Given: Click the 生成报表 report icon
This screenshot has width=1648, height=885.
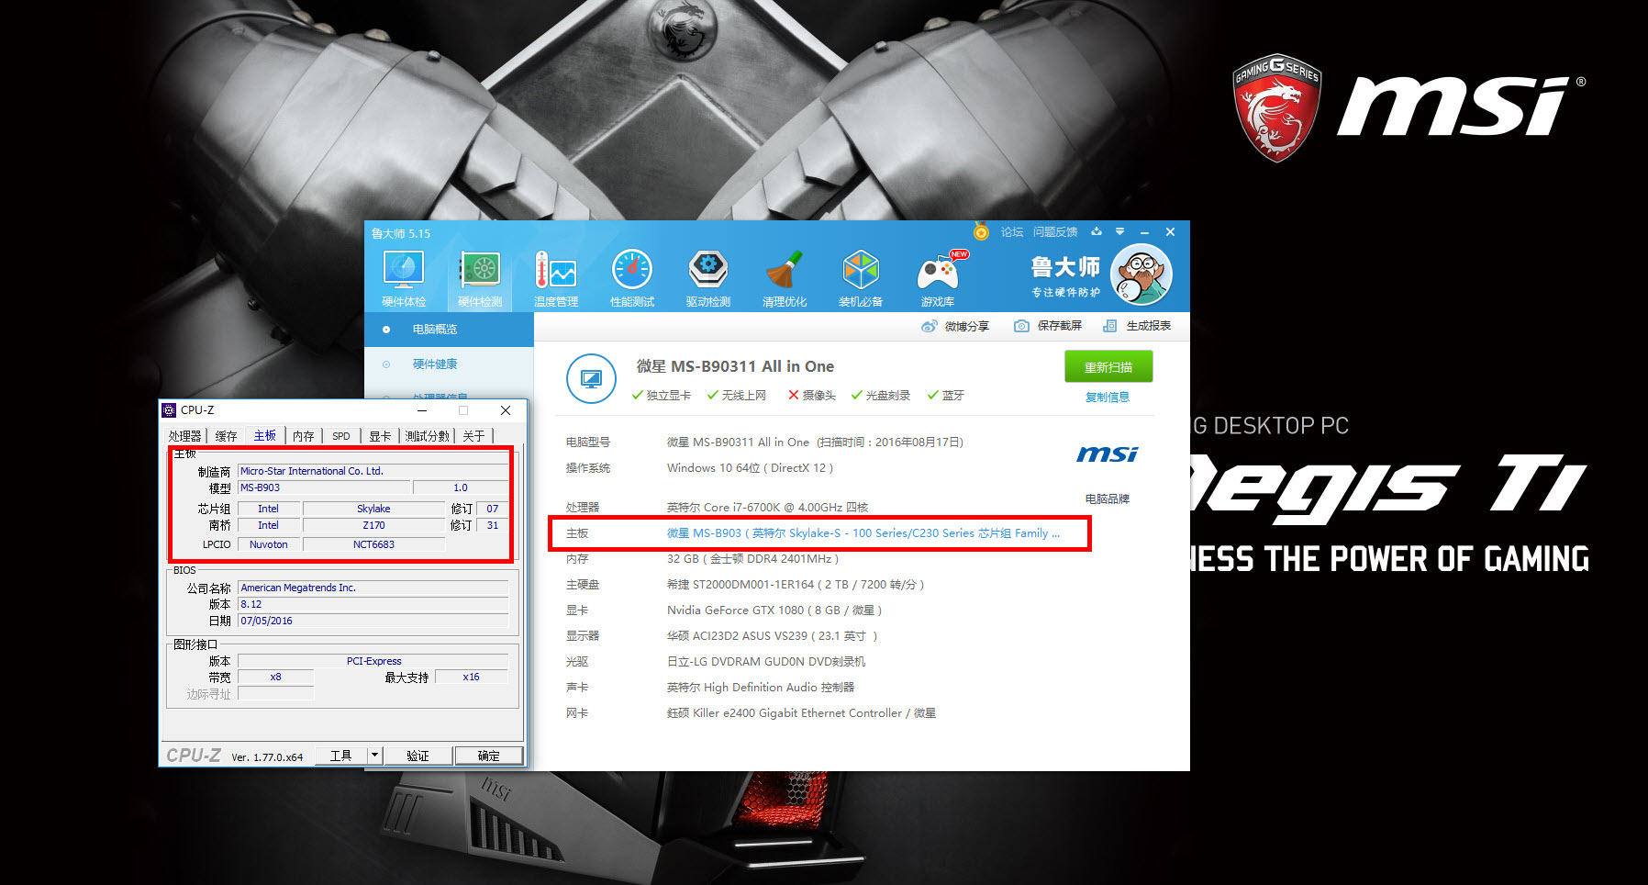Looking at the screenshot, I should click(x=1109, y=326).
